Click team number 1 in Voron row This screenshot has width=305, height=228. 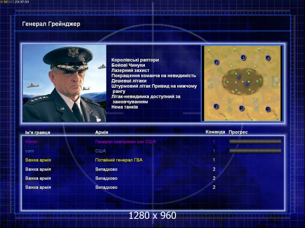pos(214,142)
